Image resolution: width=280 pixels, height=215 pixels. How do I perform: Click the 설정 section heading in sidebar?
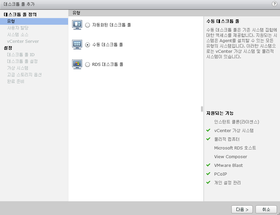tap(8, 48)
